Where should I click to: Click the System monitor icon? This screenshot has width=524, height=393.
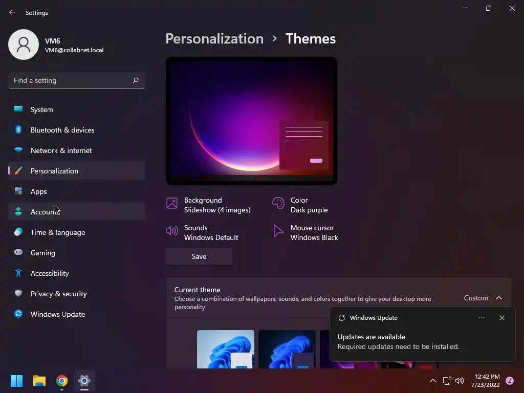click(18, 109)
